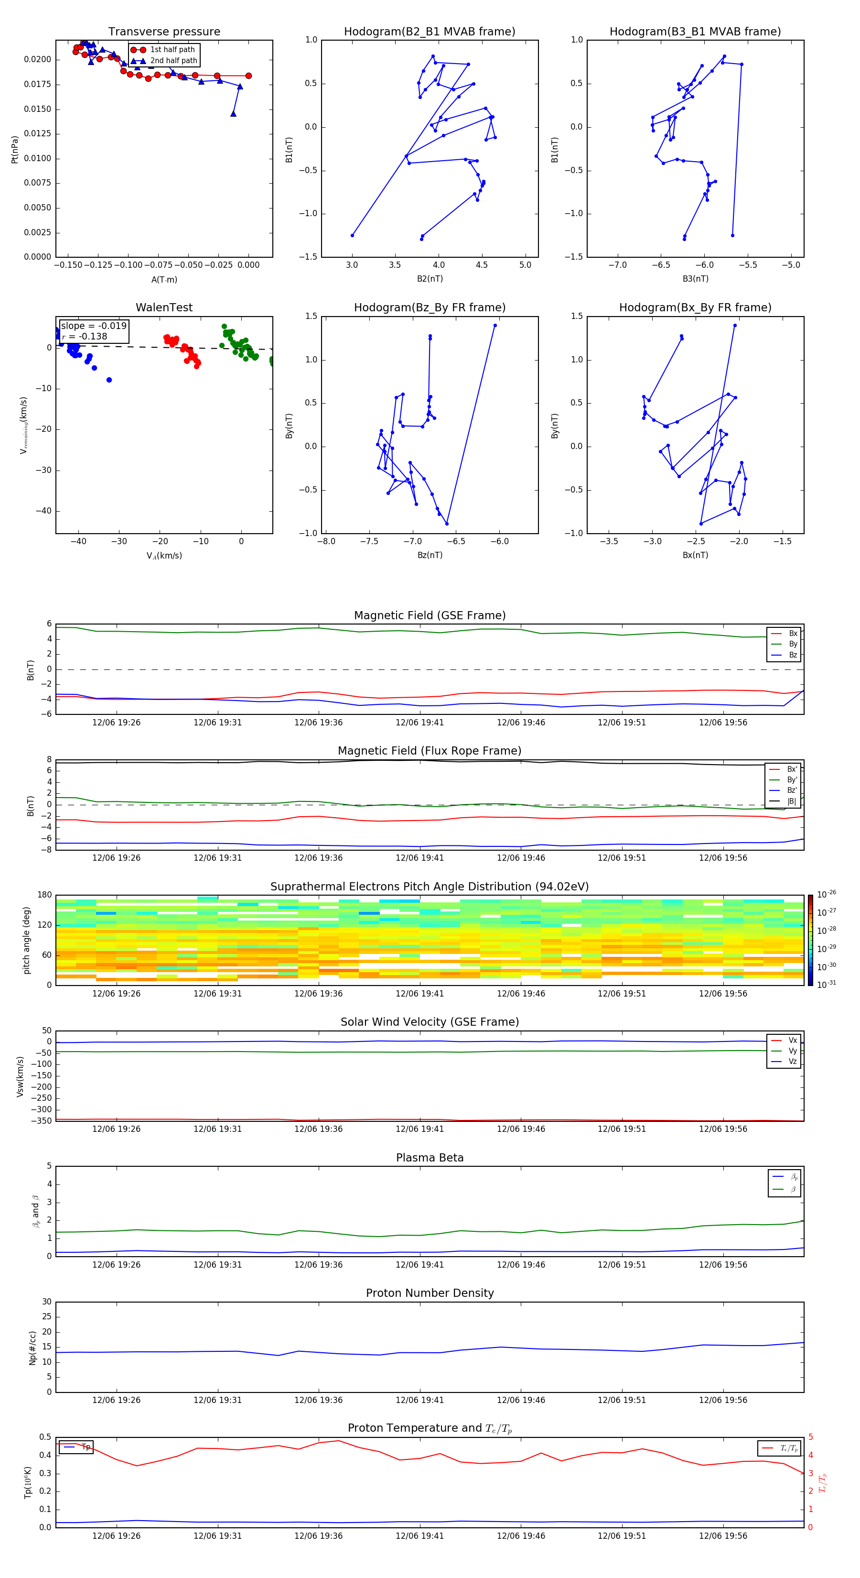Click the 'Vsw(km/s)' y-axis label
The width and height of the screenshot is (860, 1578).
click(x=20, y=1076)
